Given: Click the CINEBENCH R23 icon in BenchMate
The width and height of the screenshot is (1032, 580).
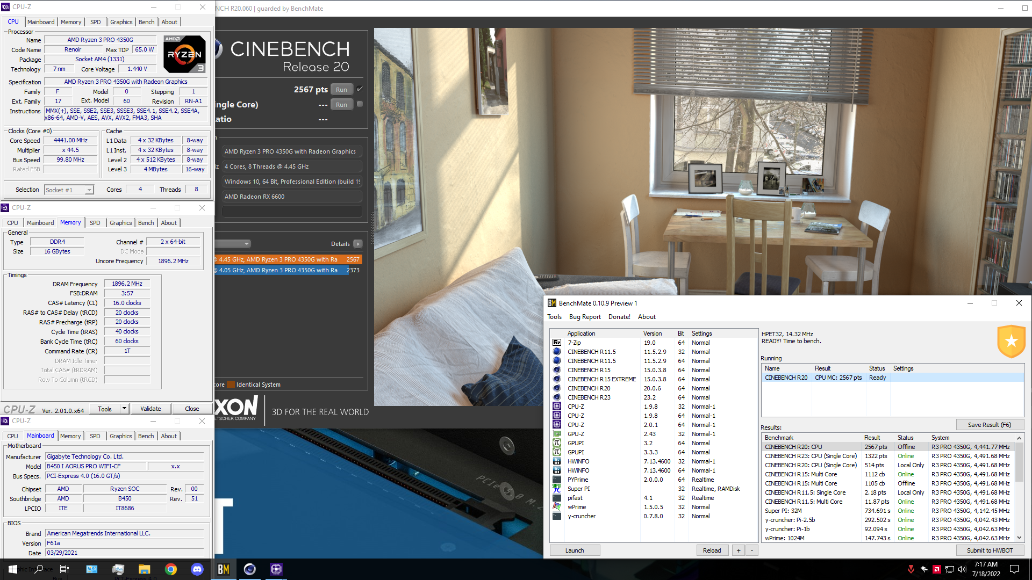Looking at the screenshot, I should [557, 397].
